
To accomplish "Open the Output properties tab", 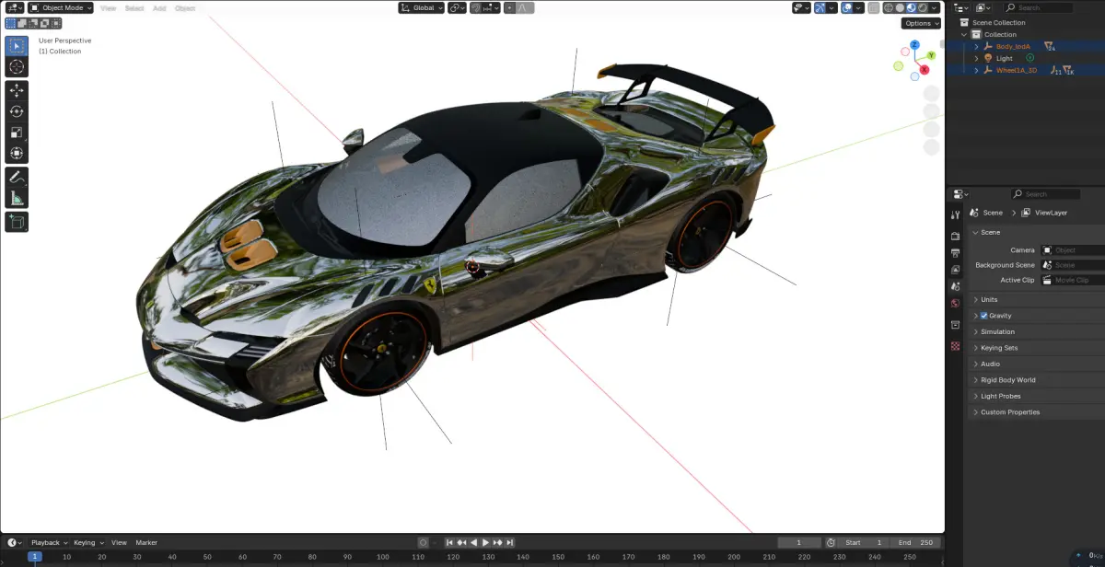I will tap(955, 252).
